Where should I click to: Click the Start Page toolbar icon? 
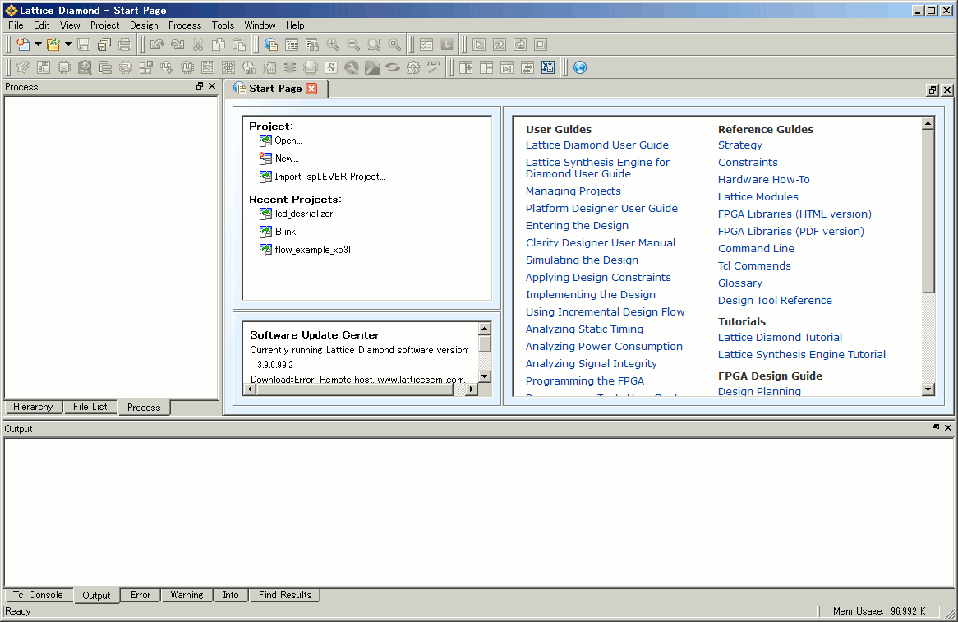(x=270, y=44)
